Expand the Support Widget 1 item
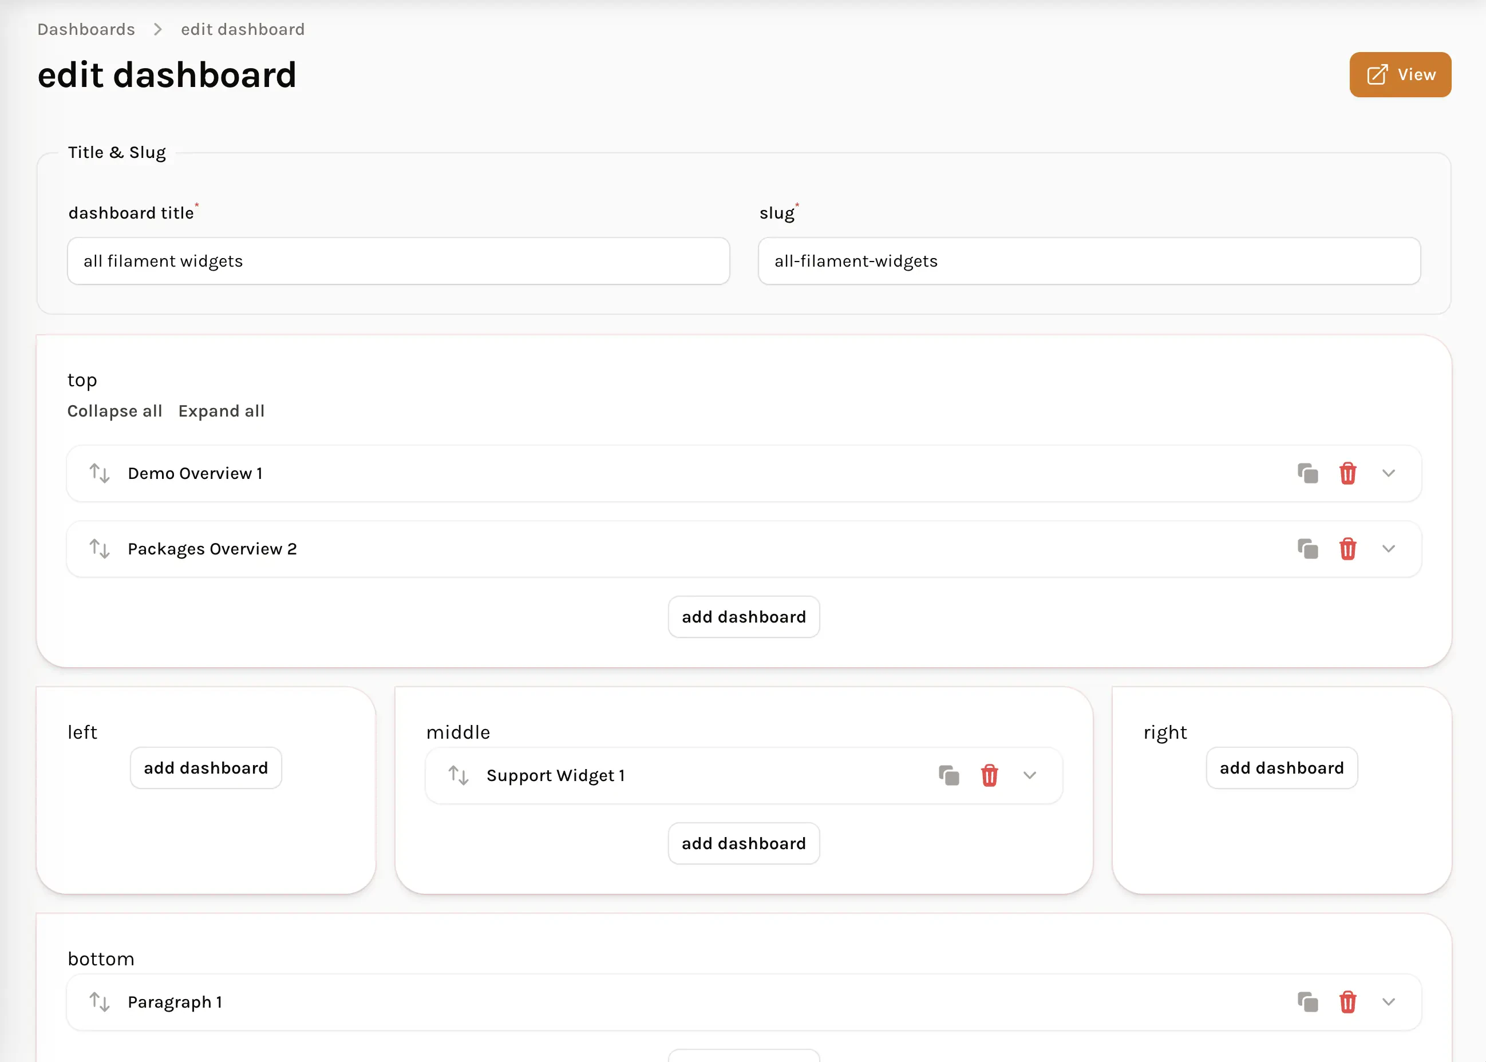The height and width of the screenshot is (1062, 1486). [1029, 775]
